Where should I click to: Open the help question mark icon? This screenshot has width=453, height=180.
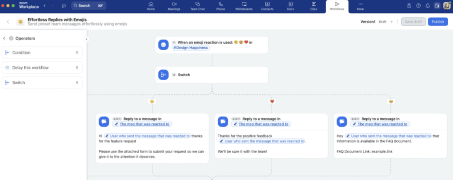[418, 6]
